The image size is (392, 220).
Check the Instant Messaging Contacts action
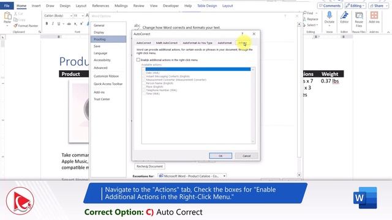pyautogui.click(x=144, y=76)
